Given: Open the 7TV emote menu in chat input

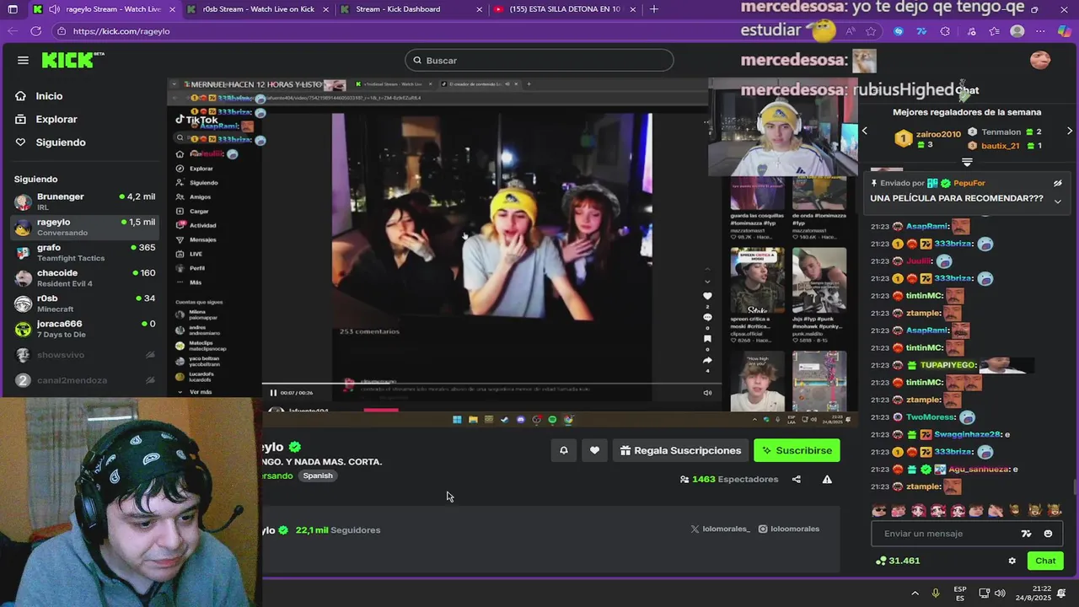Looking at the screenshot, I should (x=1026, y=534).
